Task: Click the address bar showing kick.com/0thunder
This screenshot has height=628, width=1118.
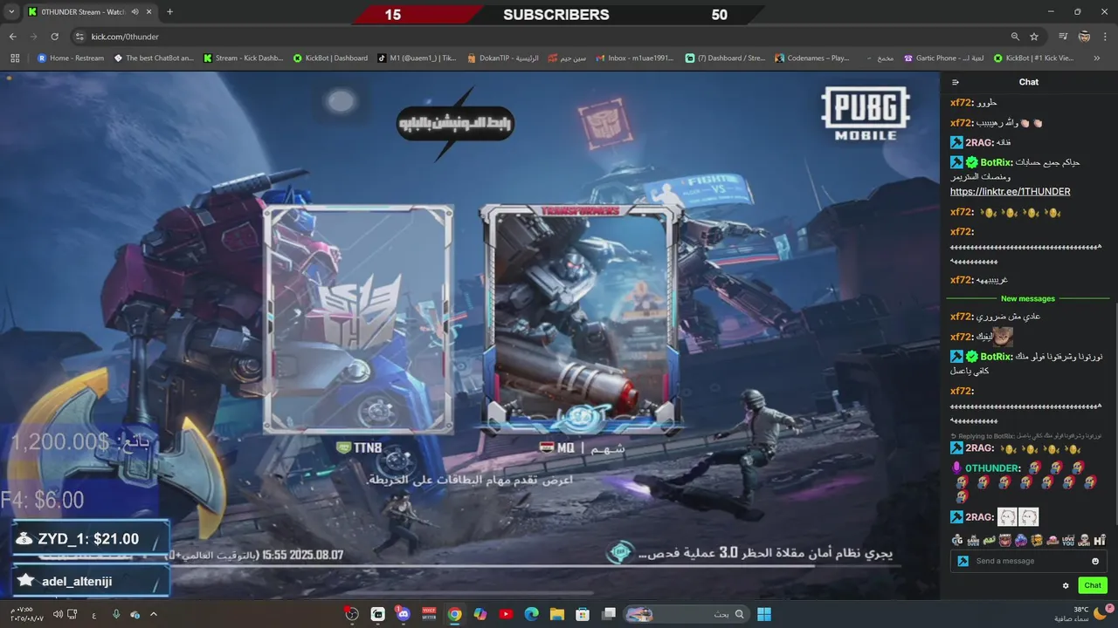Action: click(x=542, y=37)
